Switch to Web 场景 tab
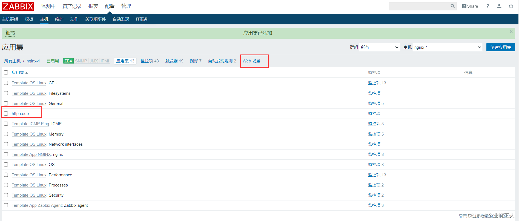 pyautogui.click(x=251, y=61)
